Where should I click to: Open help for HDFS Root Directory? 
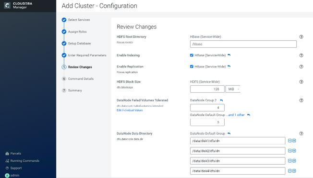click(301, 37)
